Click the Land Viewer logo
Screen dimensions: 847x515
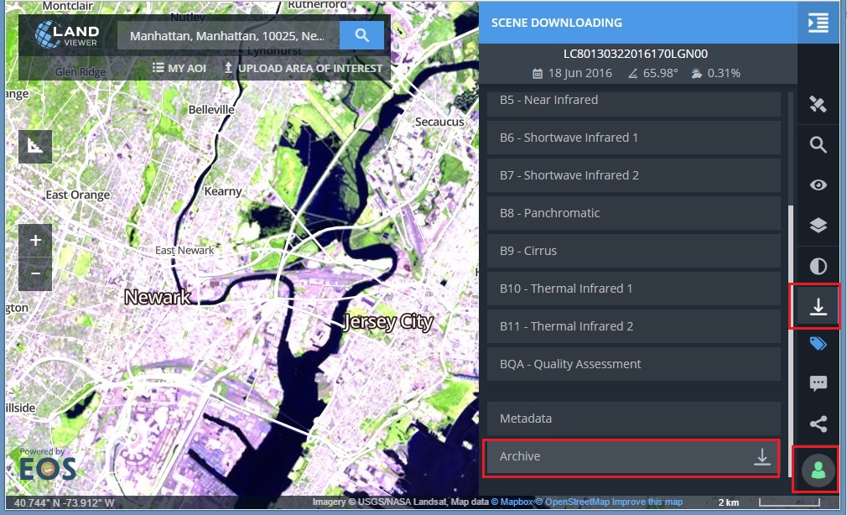pos(67,34)
